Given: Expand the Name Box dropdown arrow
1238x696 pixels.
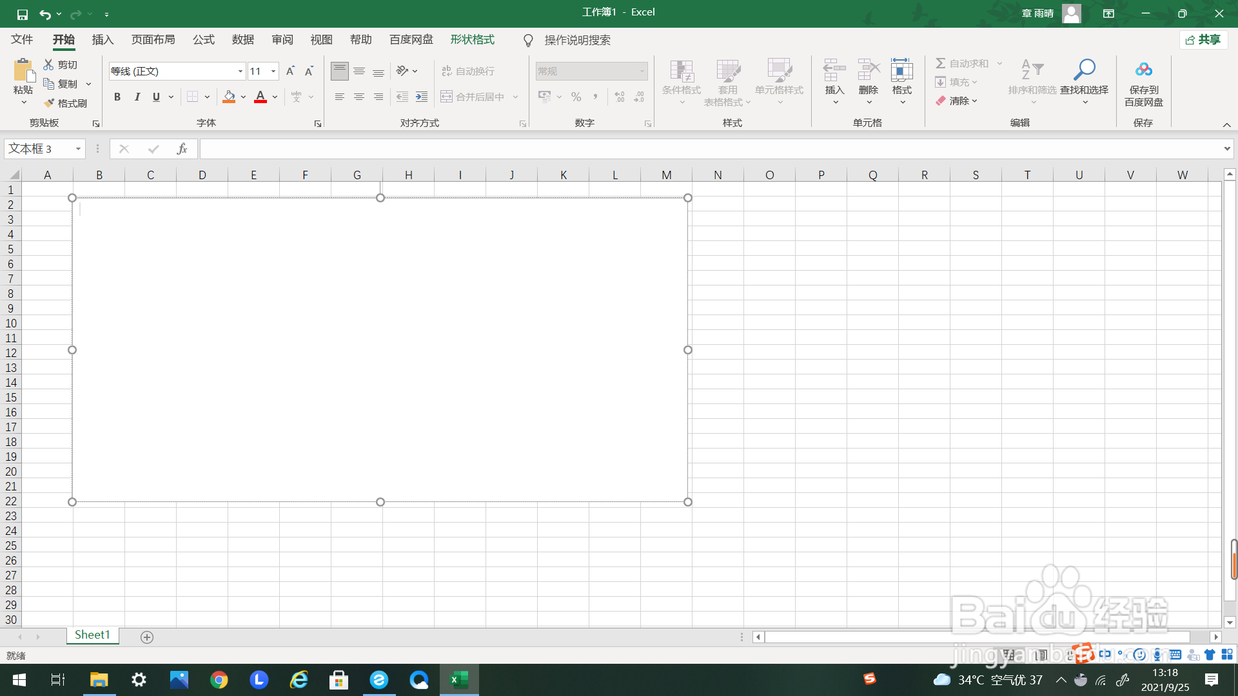Looking at the screenshot, I should [x=78, y=149].
